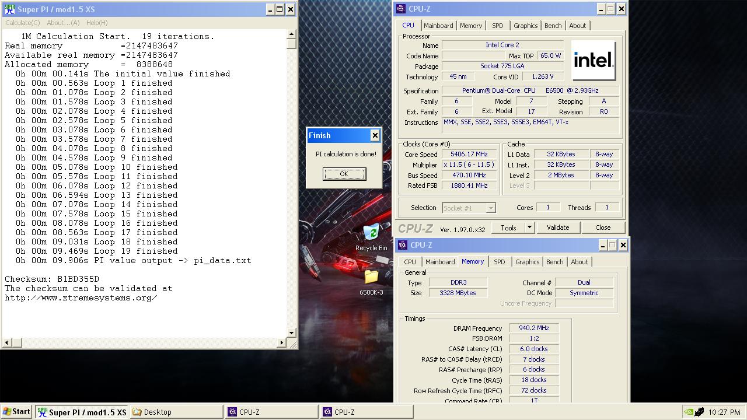Open About tab in upper CPU-Z
The height and width of the screenshot is (420, 747).
(577, 26)
